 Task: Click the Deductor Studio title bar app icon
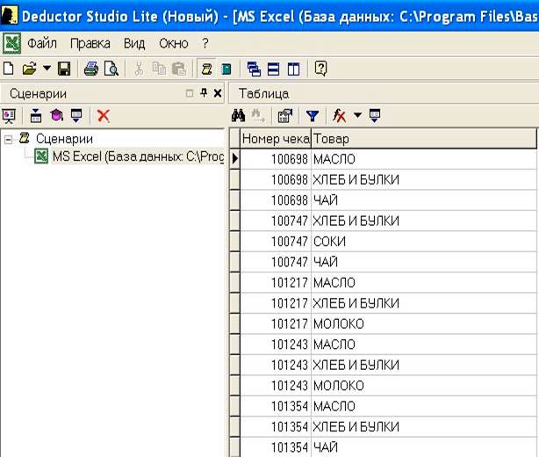tap(10, 16)
